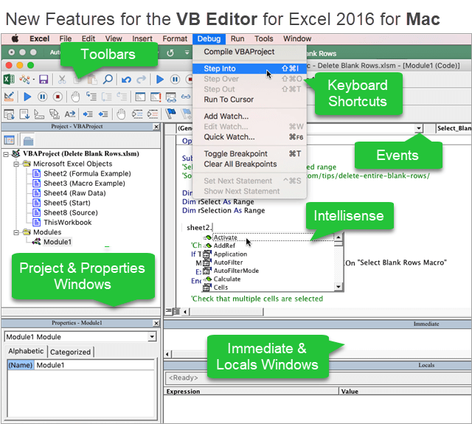The height and width of the screenshot is (424, 472).
Task: Click the Toggle Folders icon in the Project pane
Action: [27, 140]
